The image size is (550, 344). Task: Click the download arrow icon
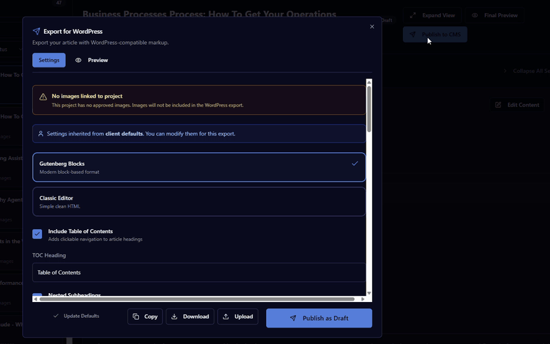[x=175, y=317]
